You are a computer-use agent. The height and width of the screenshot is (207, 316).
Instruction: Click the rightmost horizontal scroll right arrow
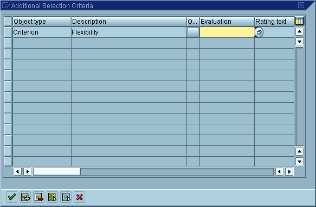tap(289, 172)
